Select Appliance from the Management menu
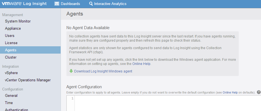The width and height of the screenshot is (261, 111). 13,29
